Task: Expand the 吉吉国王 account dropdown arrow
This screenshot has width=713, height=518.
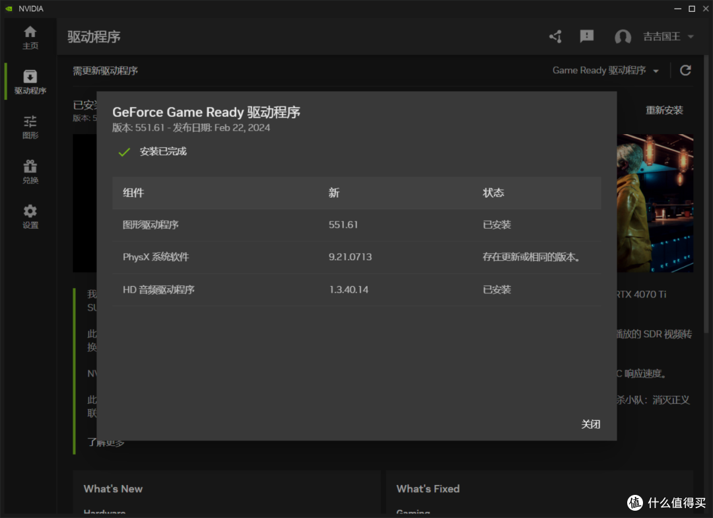Action: pos(691,36)
